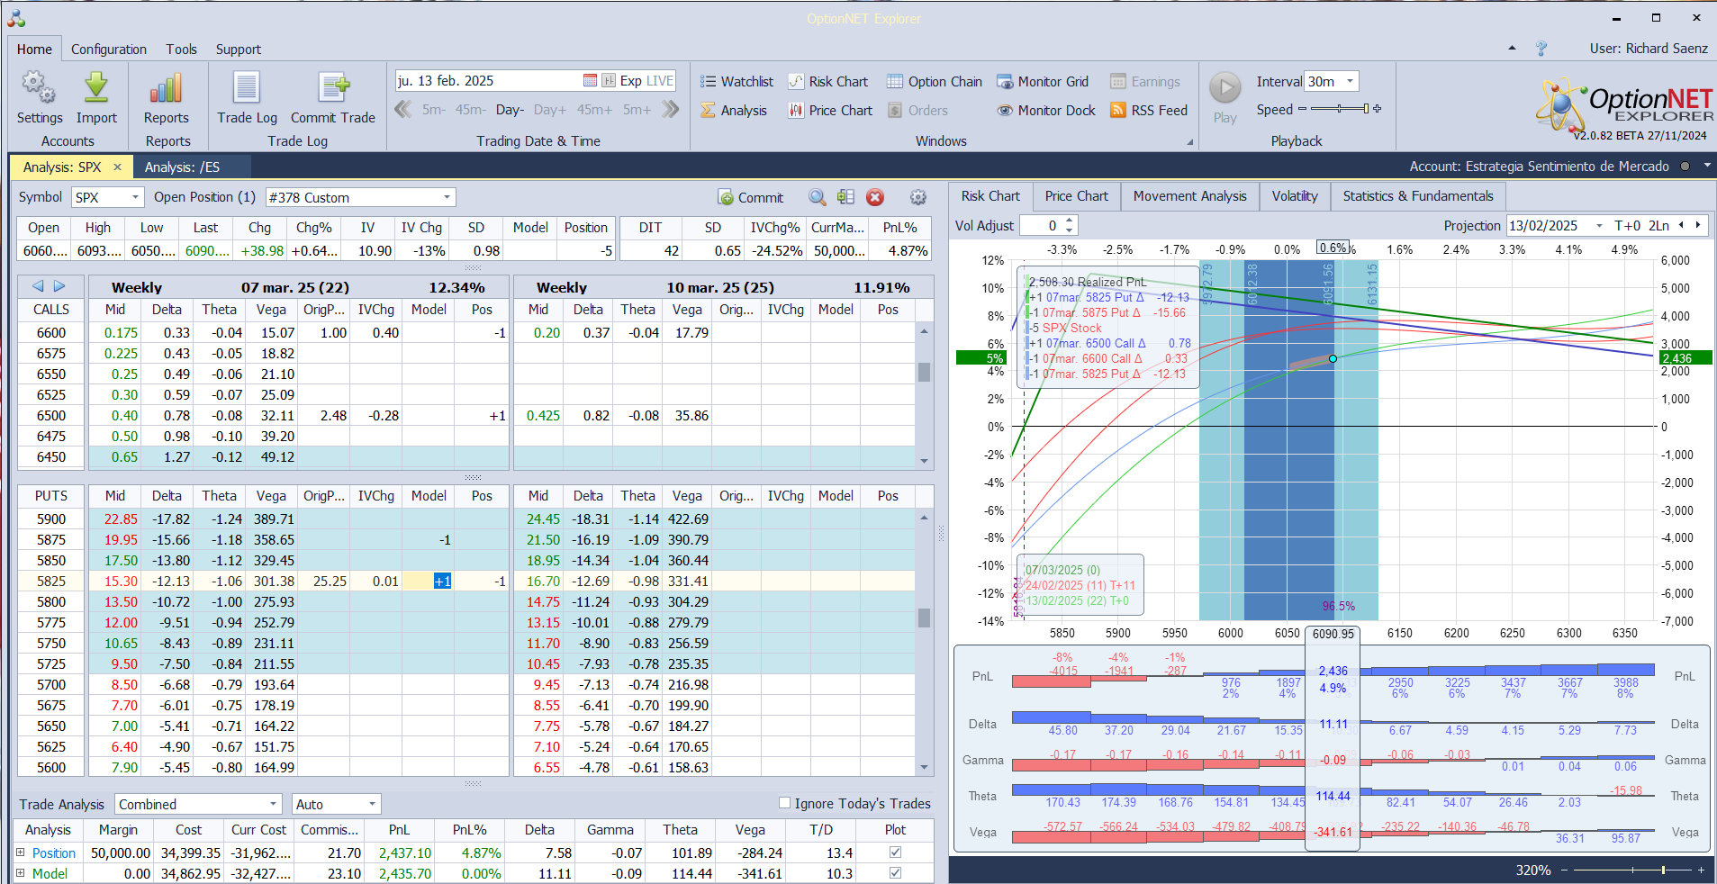Screen dimensions: 1717x884
Task: Expand the Interval 30m dropdown
Action: coord(1350,82)
